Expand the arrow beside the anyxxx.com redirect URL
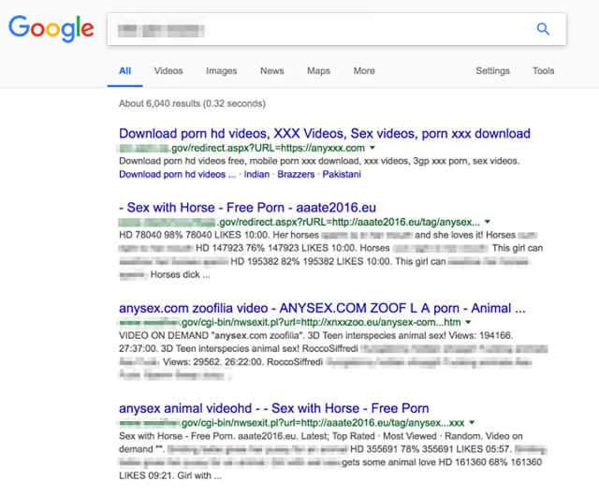This screenshot has height=496, width=599. [373, 148]
